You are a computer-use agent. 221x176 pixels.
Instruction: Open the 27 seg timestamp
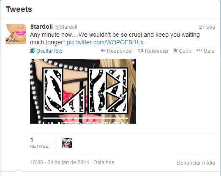coord(207,27)
